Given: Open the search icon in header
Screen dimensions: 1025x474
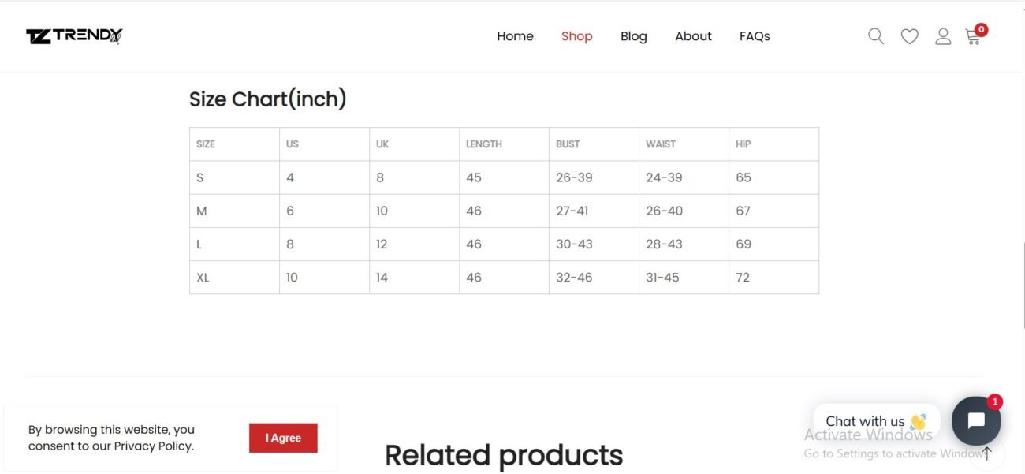Looking at the screenshot, I should coord(875,36).
